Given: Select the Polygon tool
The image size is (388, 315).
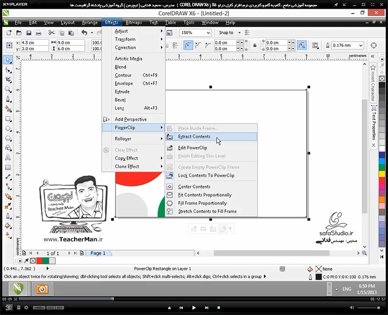Looking at the screenshot, I should (8, 138).
